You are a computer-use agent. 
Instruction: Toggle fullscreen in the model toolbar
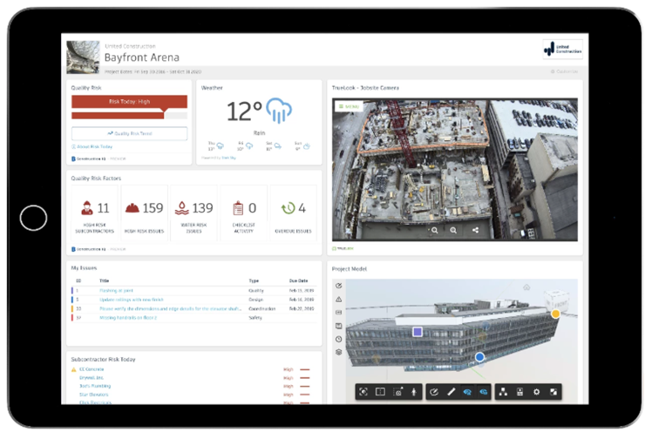click(x=553, y=392)
